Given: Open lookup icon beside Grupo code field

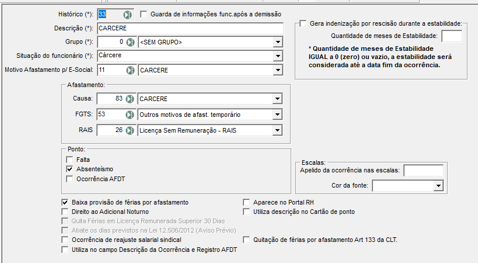Looking at the screenshot, I should pyautogui.click(x=131, y=42).
